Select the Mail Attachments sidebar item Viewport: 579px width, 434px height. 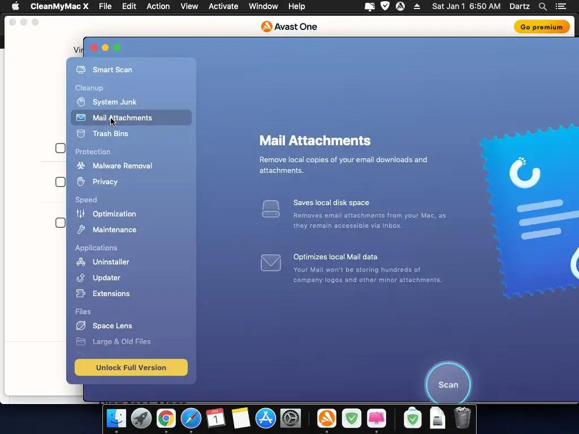[131, 118]
